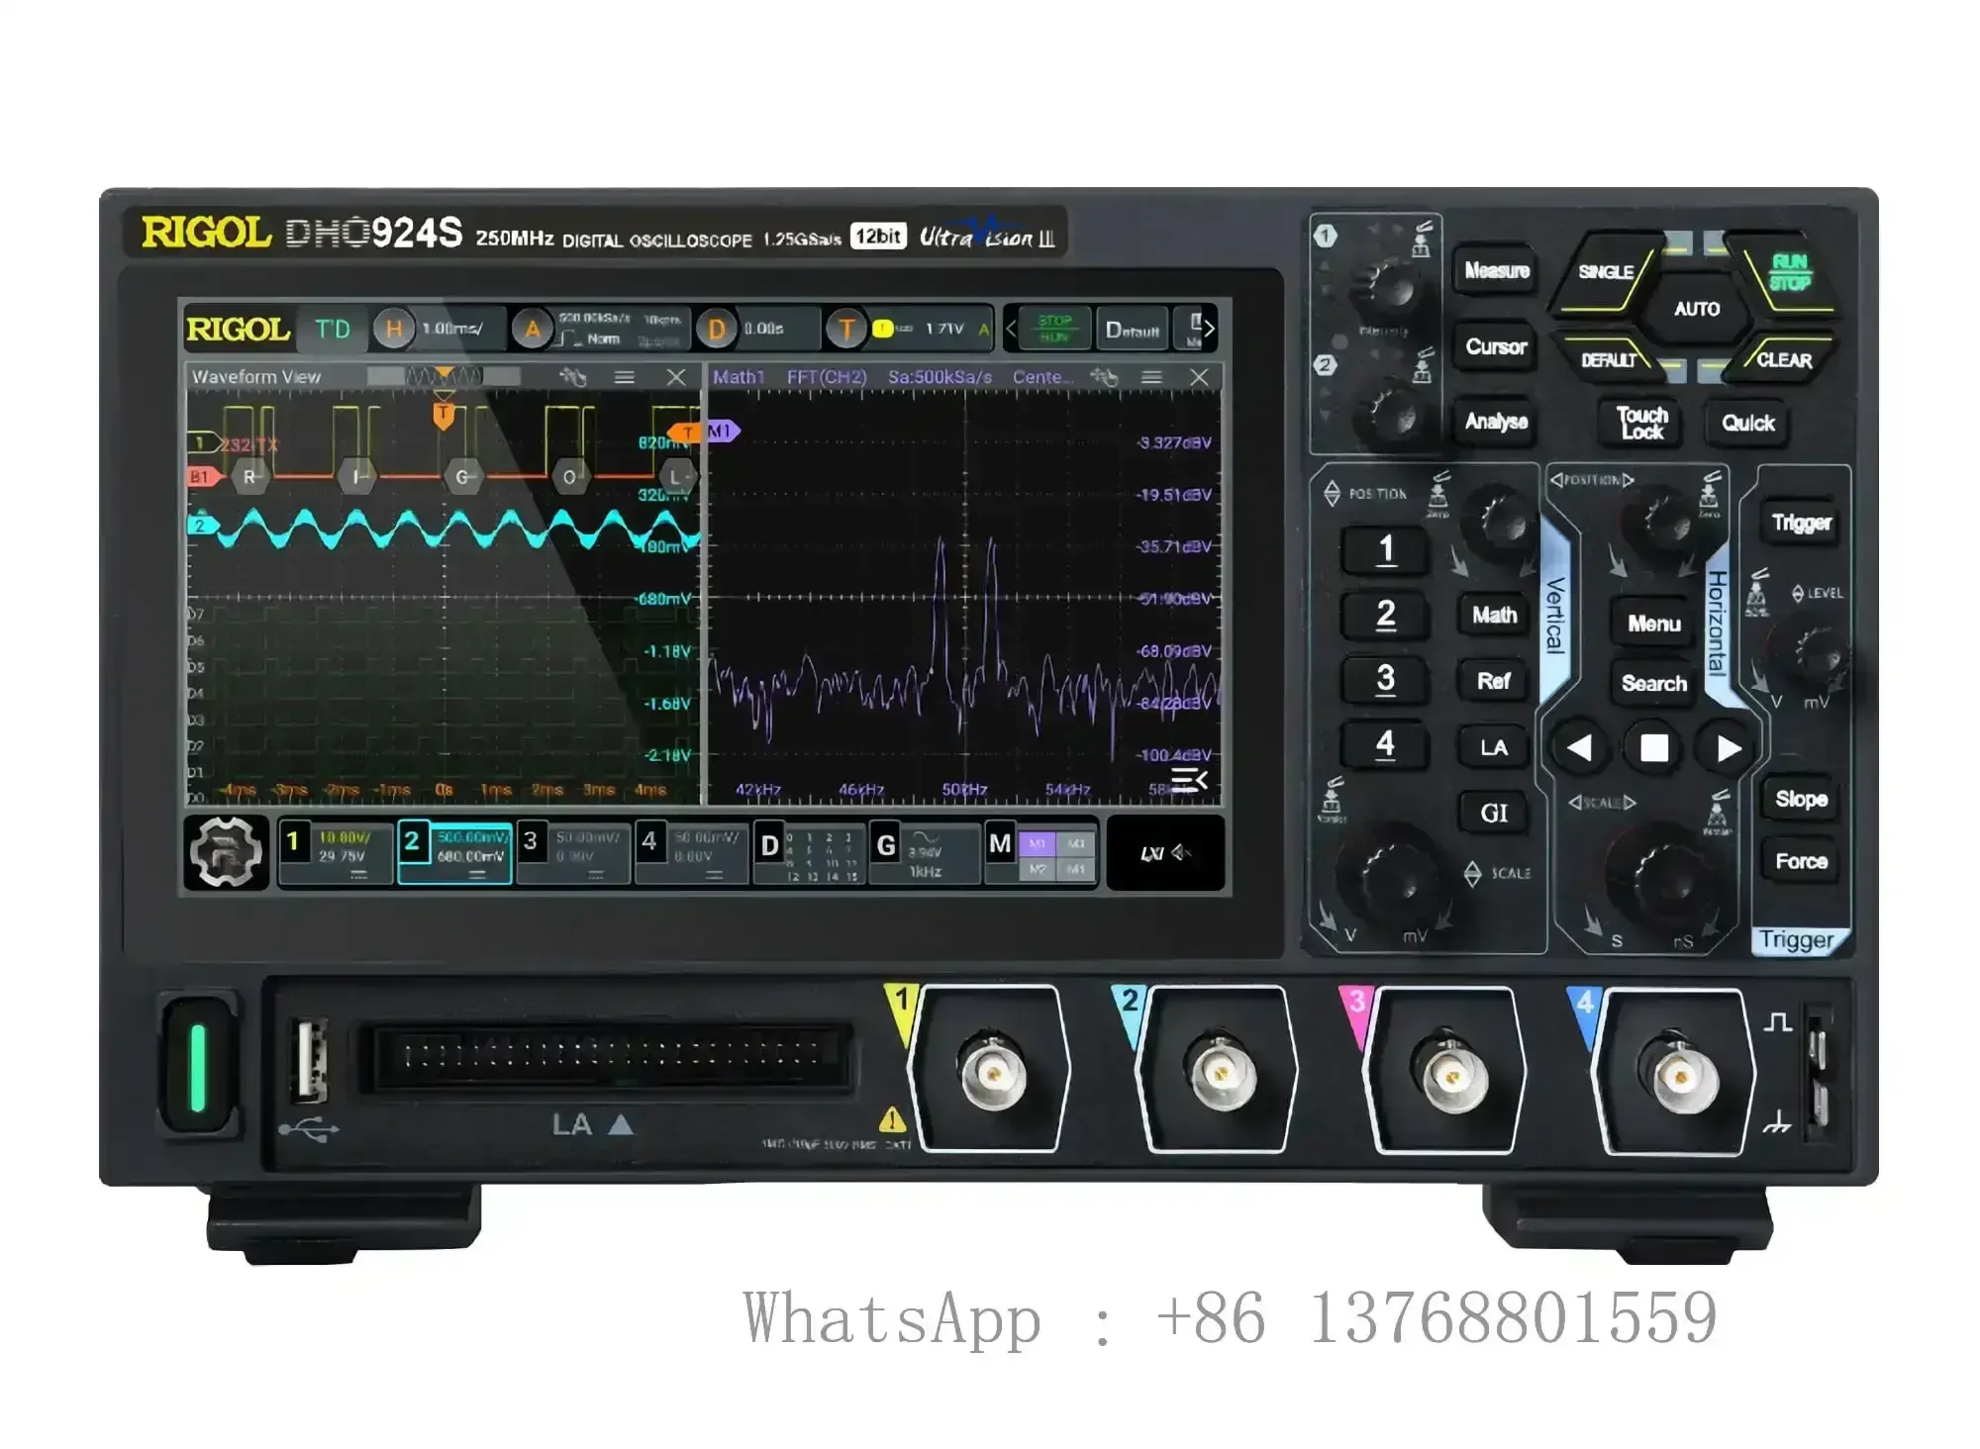This screenshot has width=1980, height=1449.
Task: Push the Search key
Action: click(1653, 683)
